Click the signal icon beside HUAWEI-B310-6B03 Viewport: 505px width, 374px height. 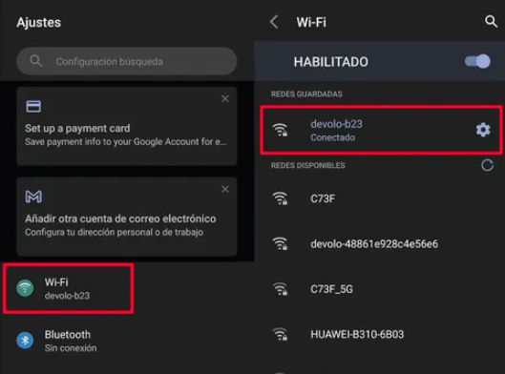point(280,334)
